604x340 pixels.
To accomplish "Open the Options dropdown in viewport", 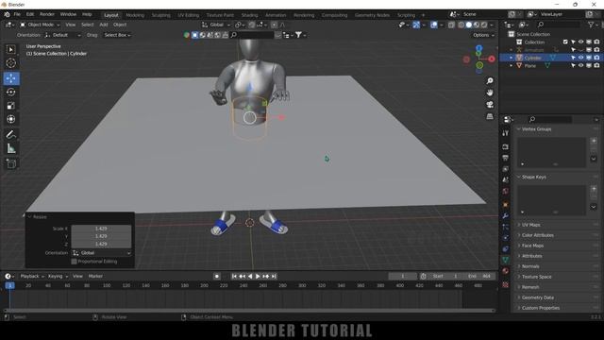I will [x=483, y=35].
